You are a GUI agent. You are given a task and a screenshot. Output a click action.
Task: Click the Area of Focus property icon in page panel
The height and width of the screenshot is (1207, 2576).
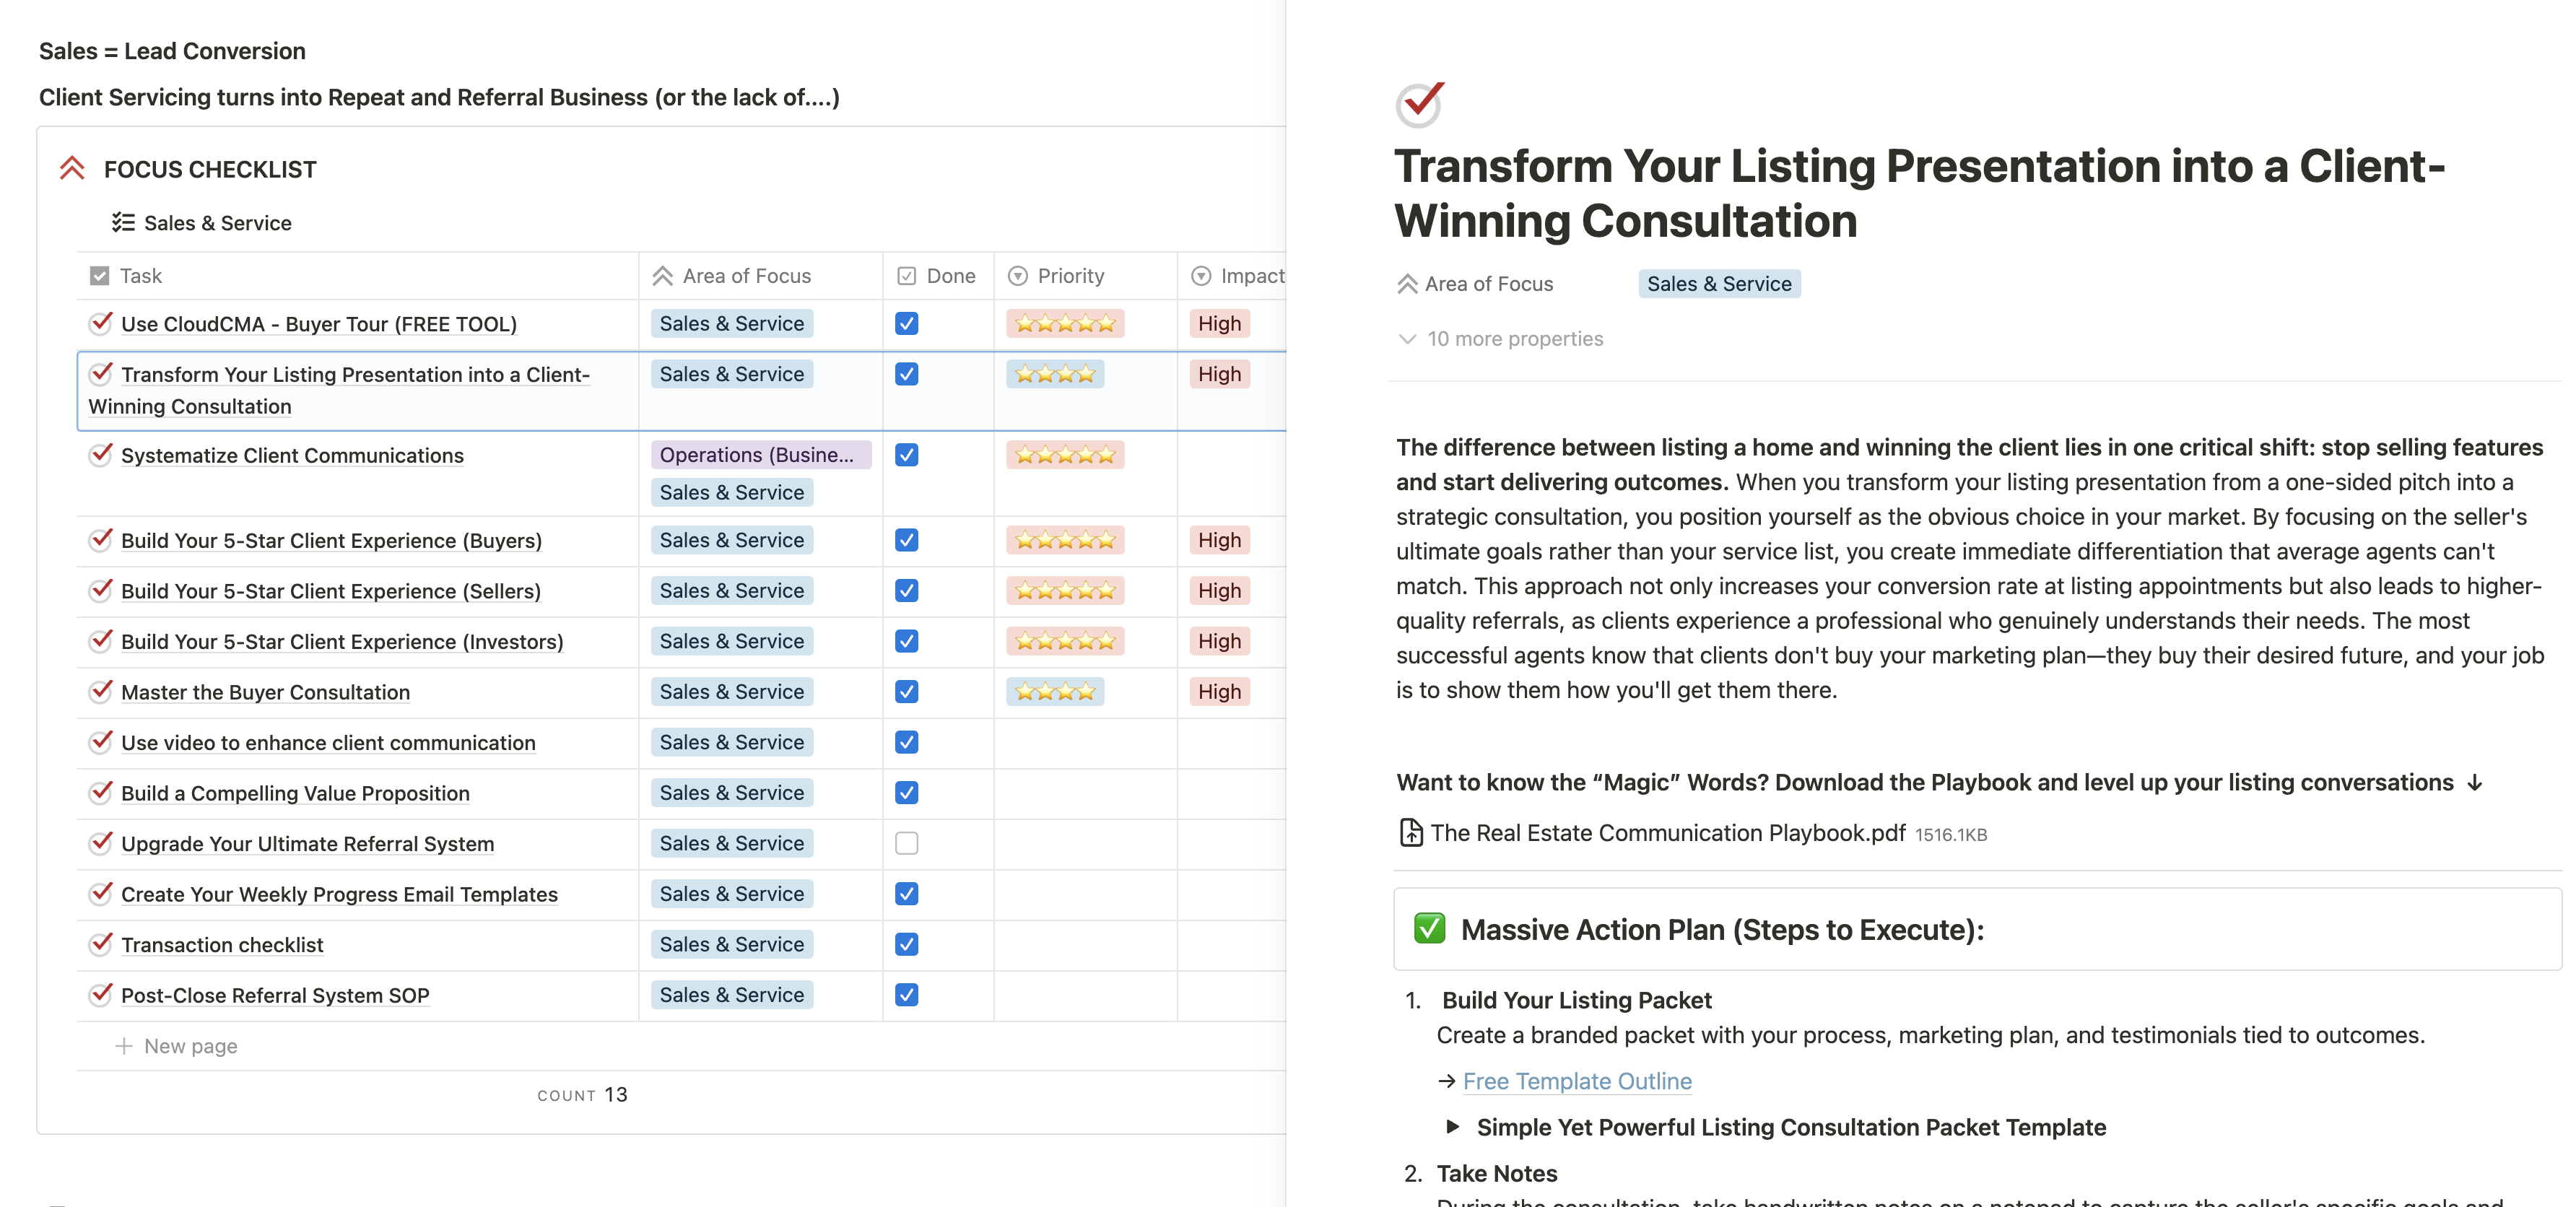click(x=1407, y=284)
